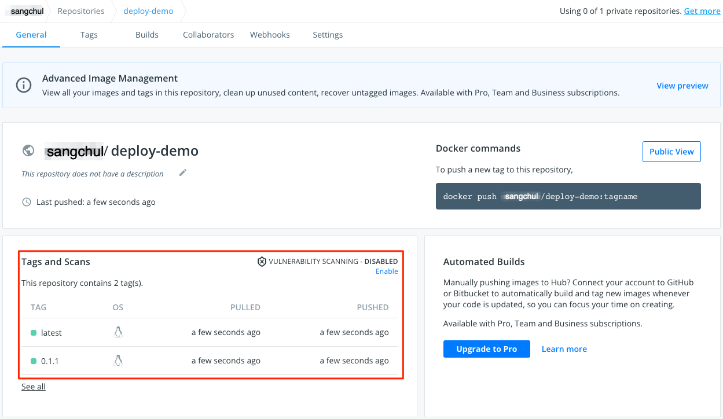This screenshot has height=419, width=723.
Task: Click the Automated Builds heading
Action: coord(484,262)
